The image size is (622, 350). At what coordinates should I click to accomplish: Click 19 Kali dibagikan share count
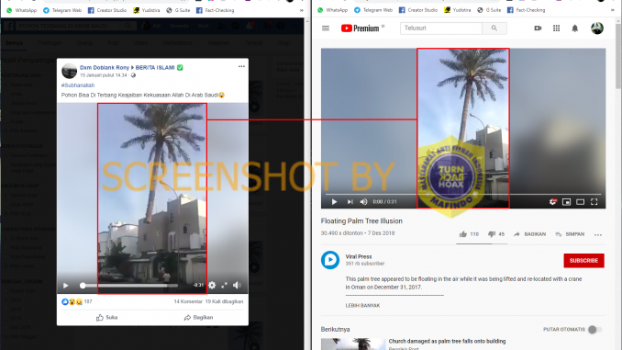(x=224, y=301)
